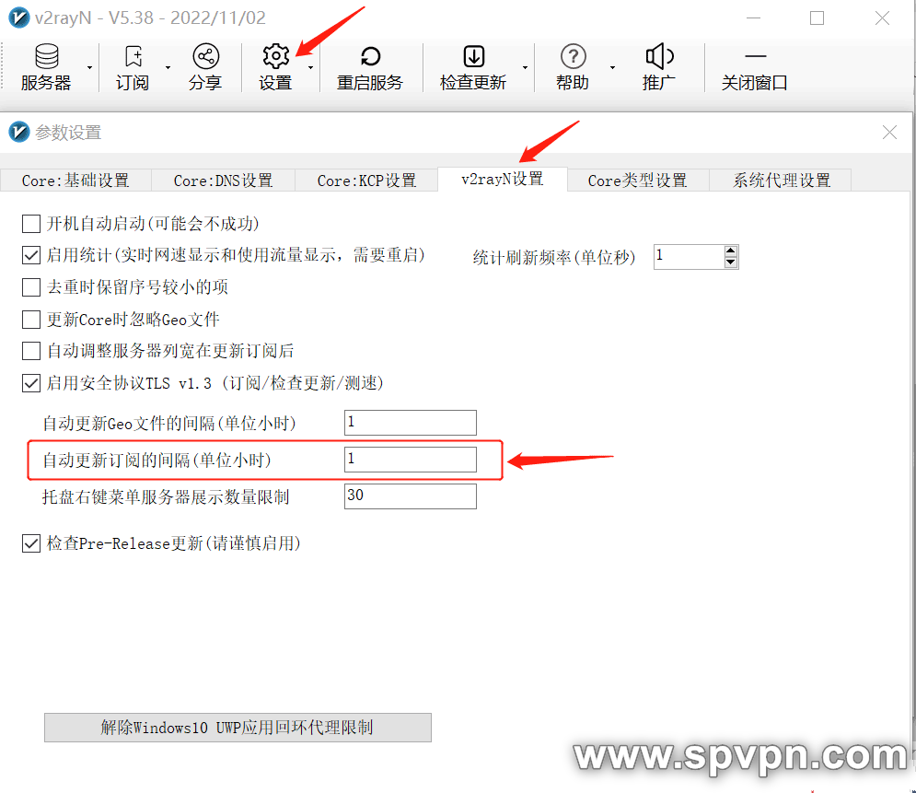The height and width of the screenshot is (793, 916).
Task: Enable the auto start on boot (开机自动启动) checkbox
Action: click(31, 224)
